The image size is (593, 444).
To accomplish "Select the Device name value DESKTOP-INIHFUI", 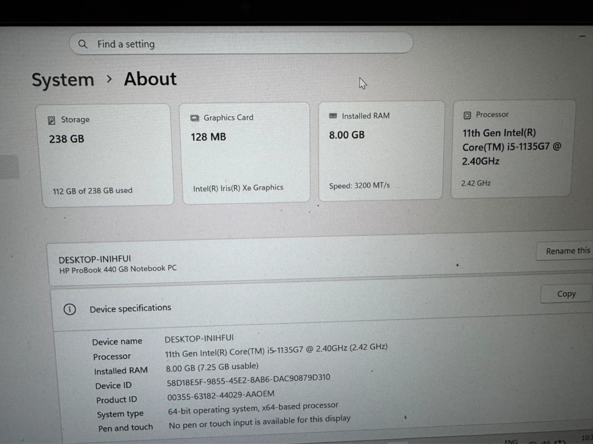I will pos(199,338).
